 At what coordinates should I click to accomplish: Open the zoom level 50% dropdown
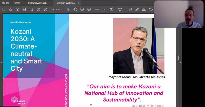pos(104,9)
